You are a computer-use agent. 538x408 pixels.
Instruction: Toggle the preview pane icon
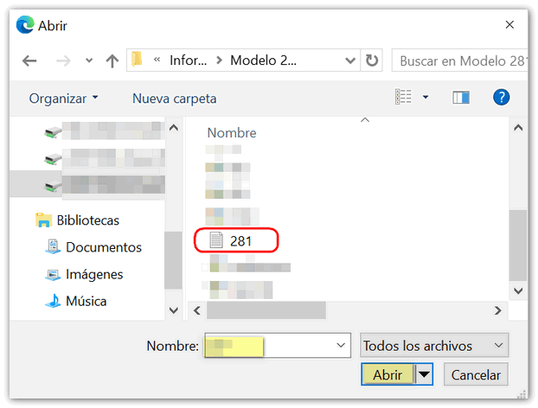[x=460, y=98]
